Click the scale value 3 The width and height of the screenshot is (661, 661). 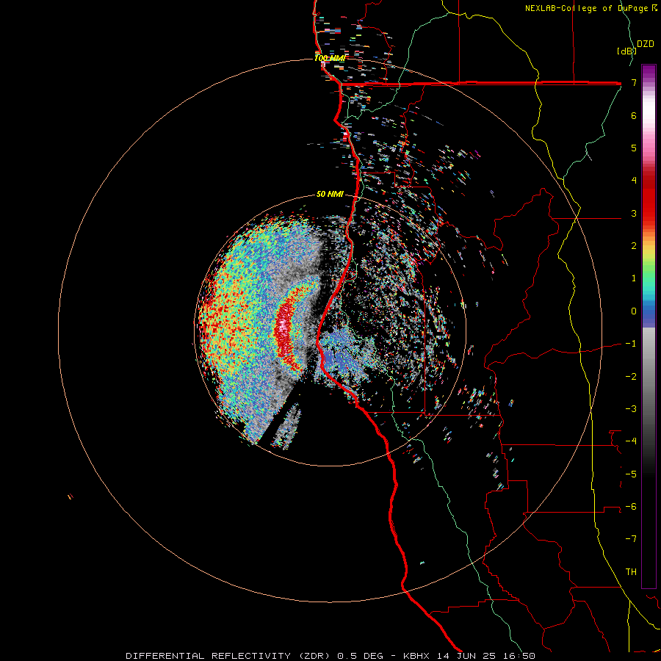pyautogui.click(x=634, y=213)
